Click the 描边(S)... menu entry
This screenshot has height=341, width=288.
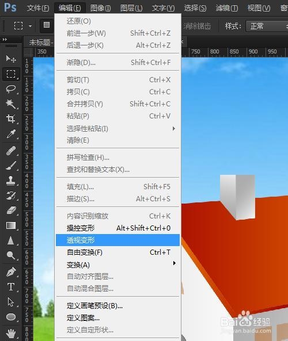click(118, 199)
